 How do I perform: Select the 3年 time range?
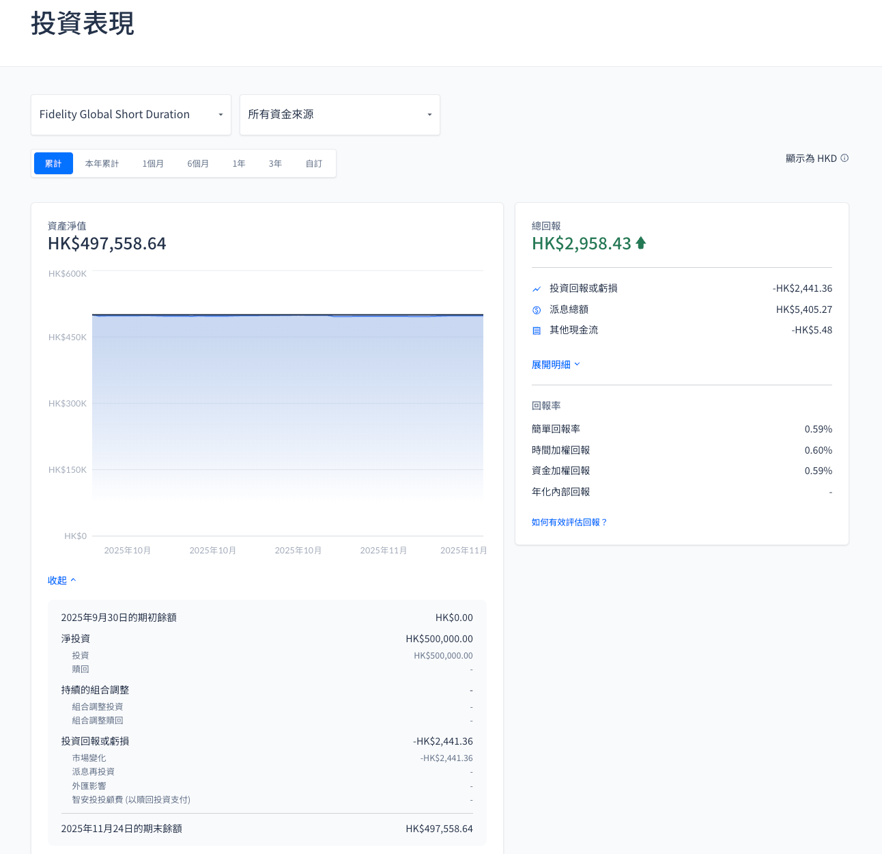click(275, 164)
